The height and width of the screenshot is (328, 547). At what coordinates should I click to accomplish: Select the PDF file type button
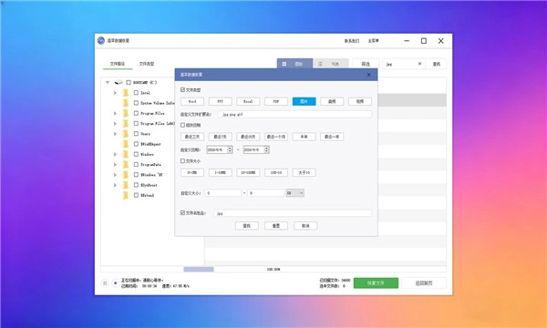point(276,101)
